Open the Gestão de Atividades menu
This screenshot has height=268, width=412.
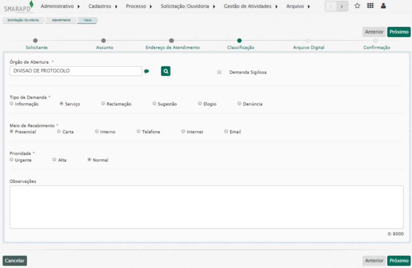pos(251,6)
